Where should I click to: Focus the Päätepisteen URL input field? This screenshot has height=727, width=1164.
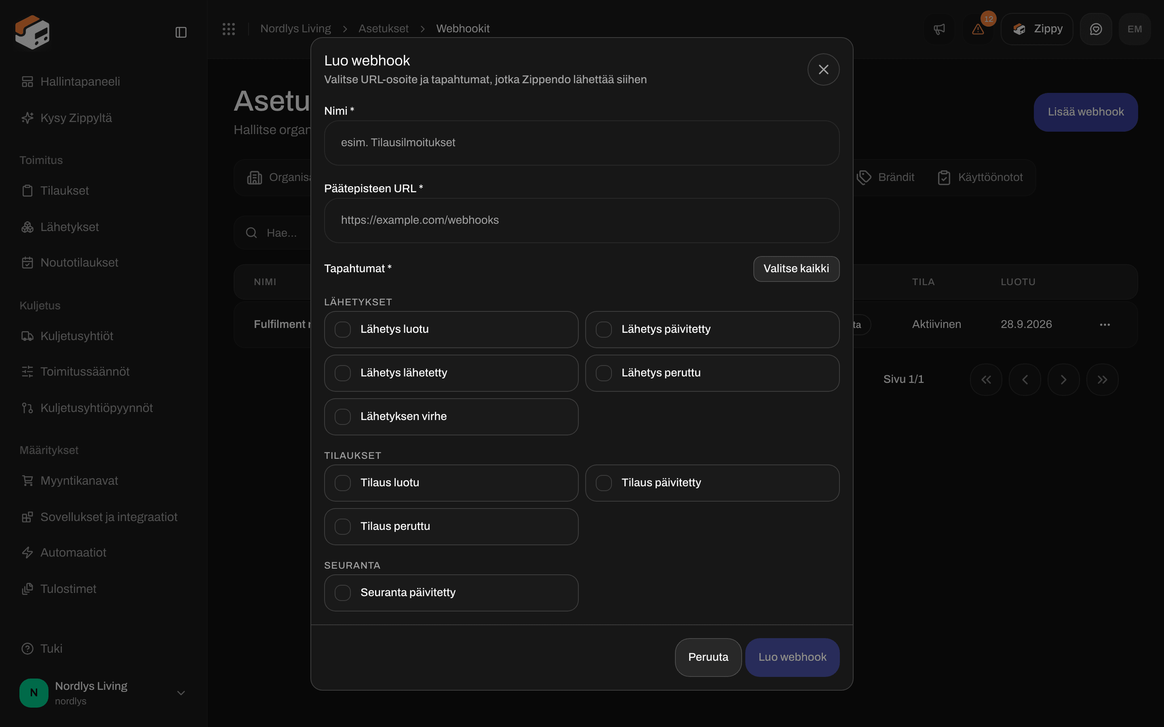[x=582, y=221]
